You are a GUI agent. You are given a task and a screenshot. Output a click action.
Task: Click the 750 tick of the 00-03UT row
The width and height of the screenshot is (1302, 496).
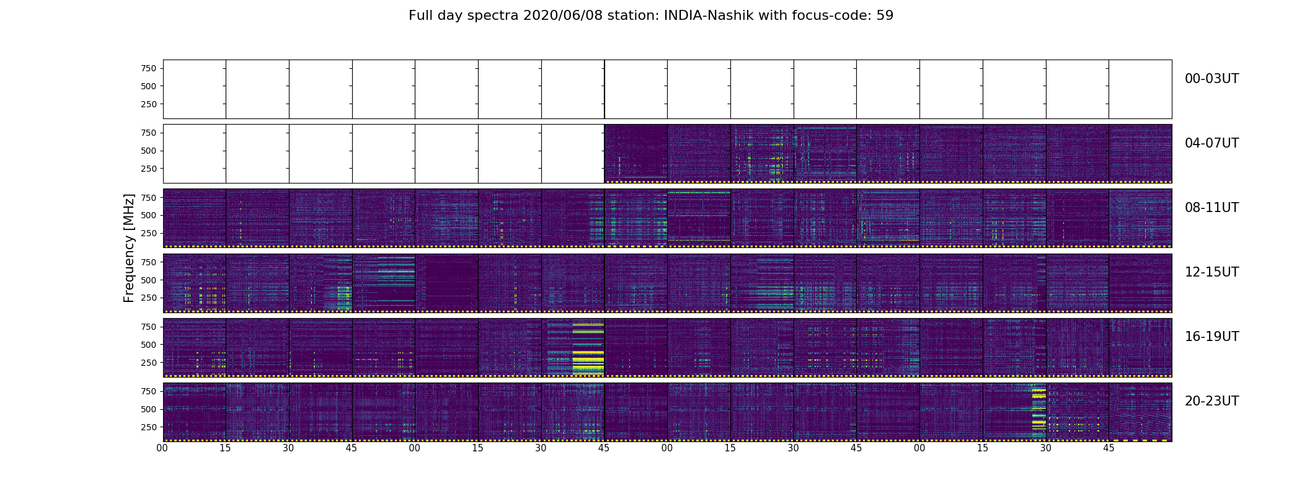click(x=148, y=68)
